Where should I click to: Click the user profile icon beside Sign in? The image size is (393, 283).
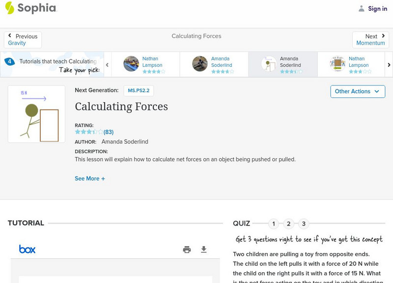pyautogui.click(x=361, y=9)
